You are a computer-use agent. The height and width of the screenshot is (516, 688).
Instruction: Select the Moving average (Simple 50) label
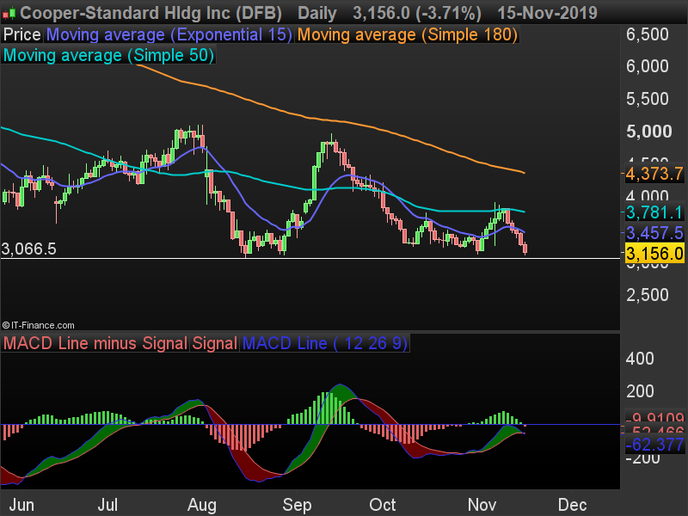[x=108, y=56]
